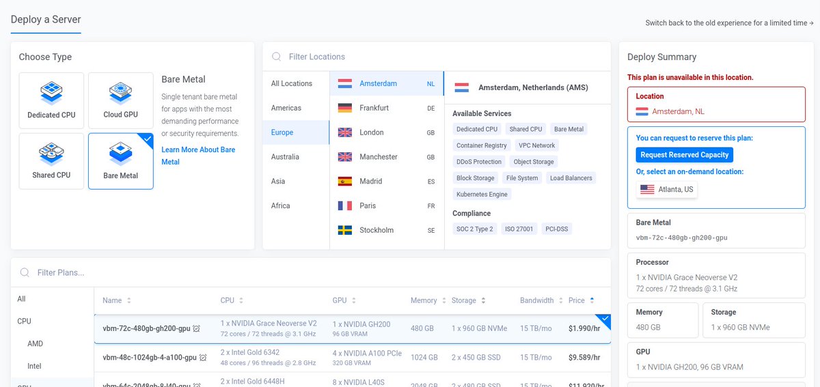This screenshot has height=387, width=820.
Task: Click the Filter Locations input field
Action: coord(437,57)
